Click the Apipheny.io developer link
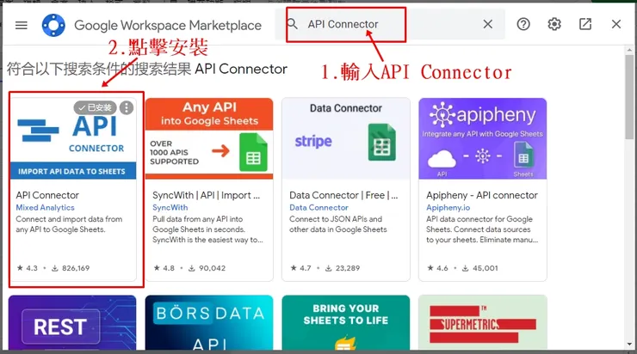The image size is (637, 354). (448, 207)
